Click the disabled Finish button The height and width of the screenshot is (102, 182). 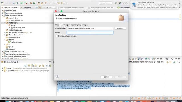point(120,77)
